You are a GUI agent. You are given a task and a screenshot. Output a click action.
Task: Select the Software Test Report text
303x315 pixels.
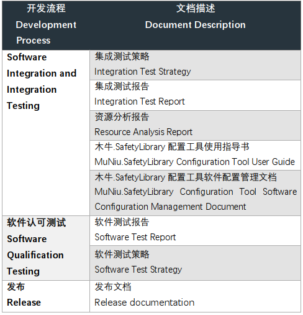coord(135,237)
